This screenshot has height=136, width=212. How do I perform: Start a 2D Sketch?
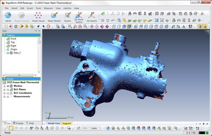pos(67,17)
